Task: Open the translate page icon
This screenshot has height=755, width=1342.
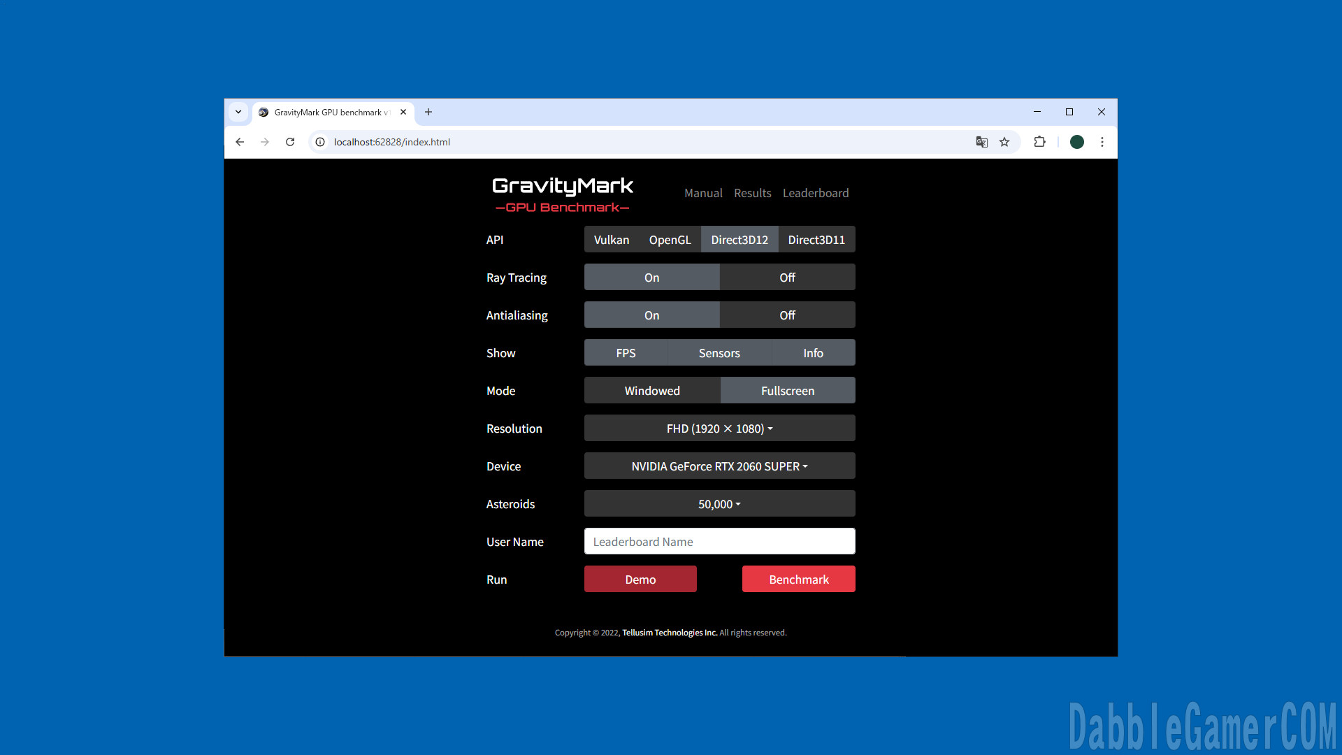Action: click(982, 142)
